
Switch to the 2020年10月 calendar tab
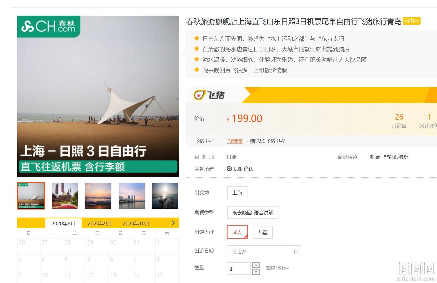coord(136,223)
